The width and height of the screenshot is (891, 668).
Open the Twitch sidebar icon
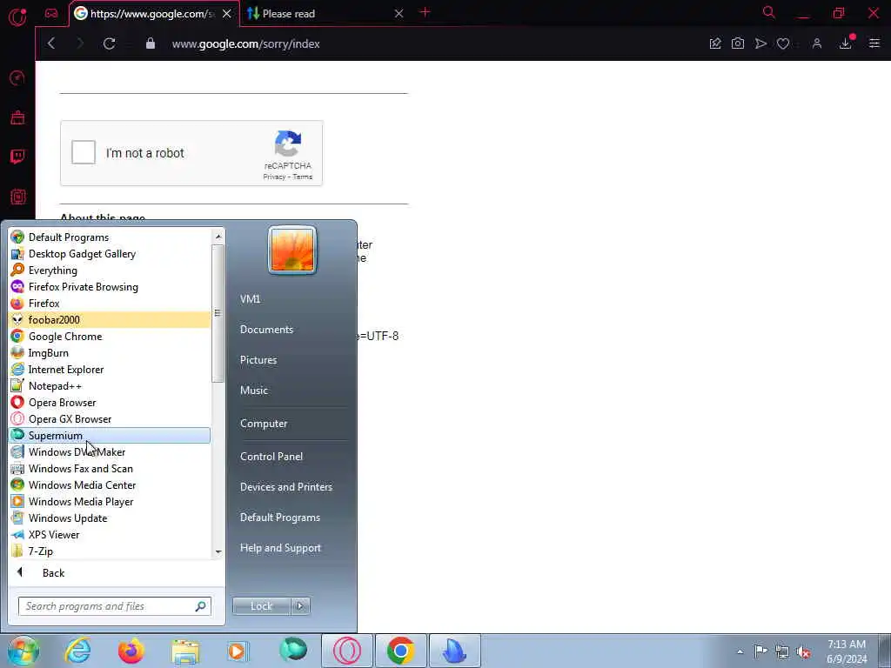click(x=17, y=157)
